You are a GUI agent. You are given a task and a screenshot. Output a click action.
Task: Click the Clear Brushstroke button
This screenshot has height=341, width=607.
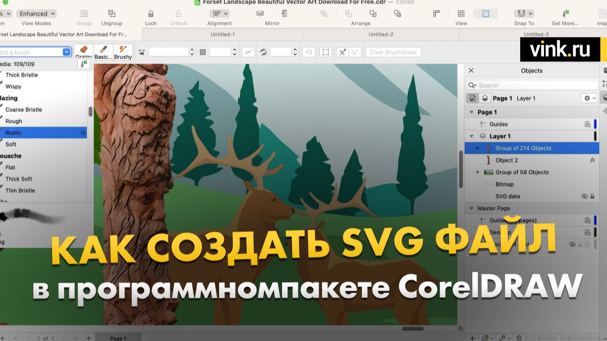393,52
